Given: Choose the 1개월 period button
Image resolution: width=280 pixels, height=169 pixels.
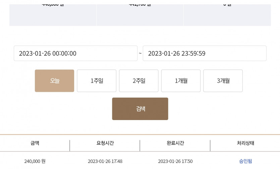Looking at the screenshot, I should [x=181, y=81].
